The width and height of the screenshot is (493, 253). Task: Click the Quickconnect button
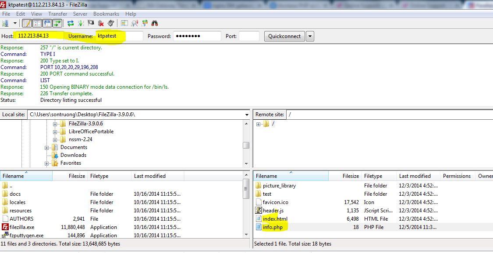[x=284, y=36]
